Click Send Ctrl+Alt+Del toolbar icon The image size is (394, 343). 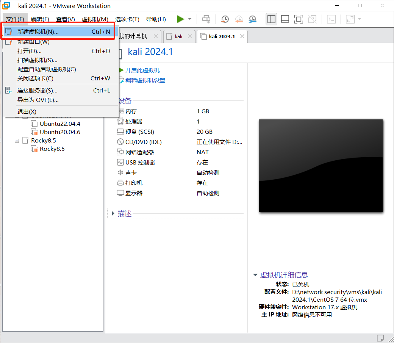tap(206, 19)
